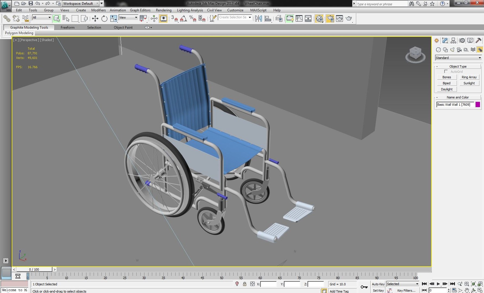Viewport: 484px width, 293px height.
Task: Switch to the Selection ribbon tab
Action: pos(94,27)
